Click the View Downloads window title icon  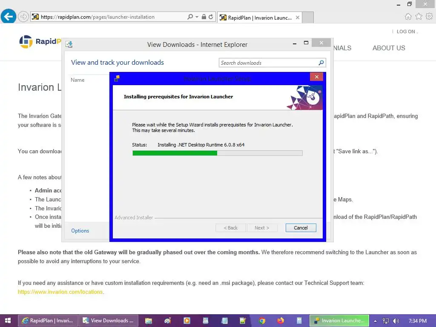tap(69, 44)
